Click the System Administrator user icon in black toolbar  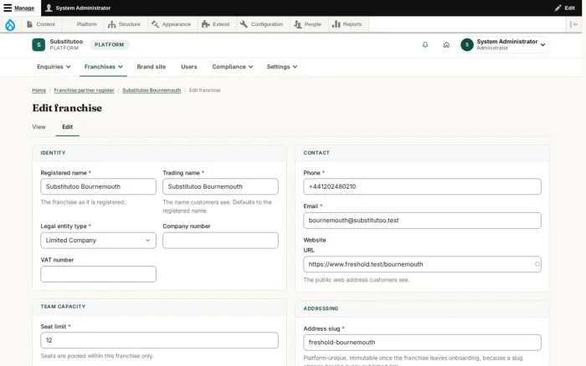pos(49,8)
